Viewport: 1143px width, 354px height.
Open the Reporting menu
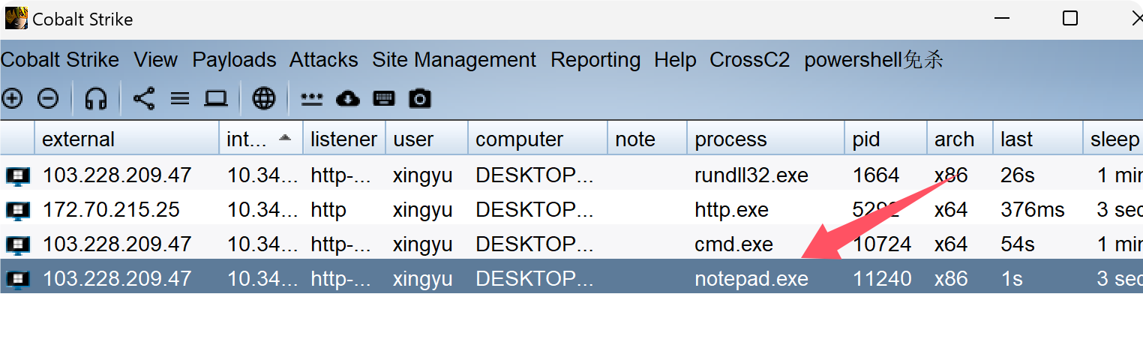pyautogui.click(x=595, y=60)
